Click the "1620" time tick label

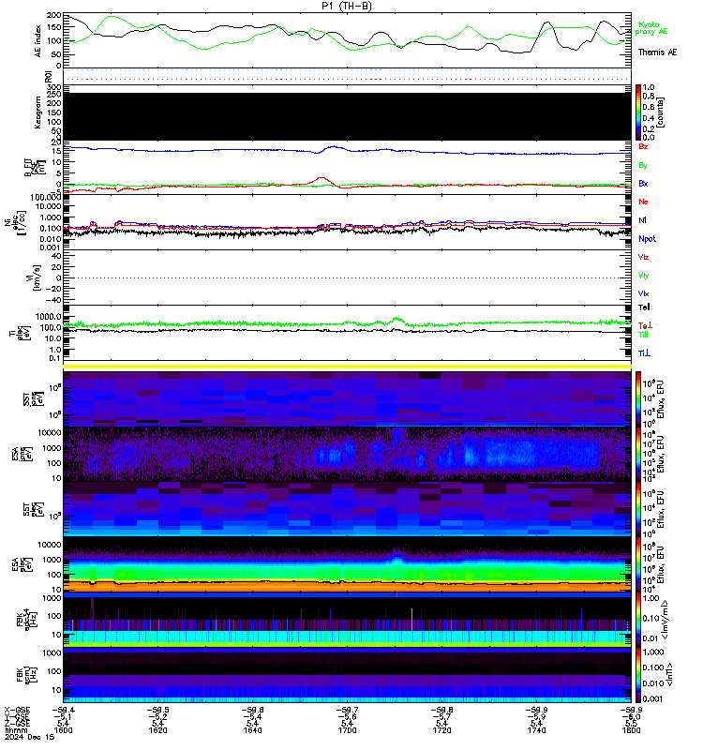(x=157, y=730)
